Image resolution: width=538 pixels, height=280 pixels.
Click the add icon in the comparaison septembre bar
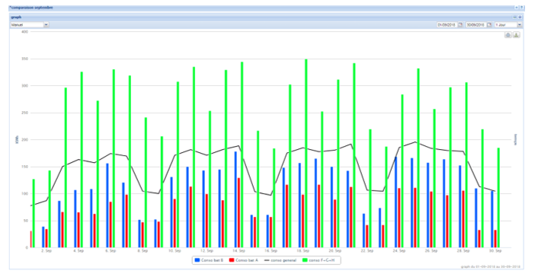pos(517,7)
